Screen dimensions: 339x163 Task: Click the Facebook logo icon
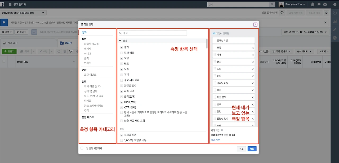tap(2, 4)
